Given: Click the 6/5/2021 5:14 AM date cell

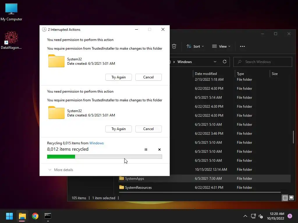Looking at the screenshot, I should (208, 98).
